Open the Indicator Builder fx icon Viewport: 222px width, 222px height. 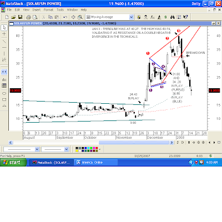point(152,17)
